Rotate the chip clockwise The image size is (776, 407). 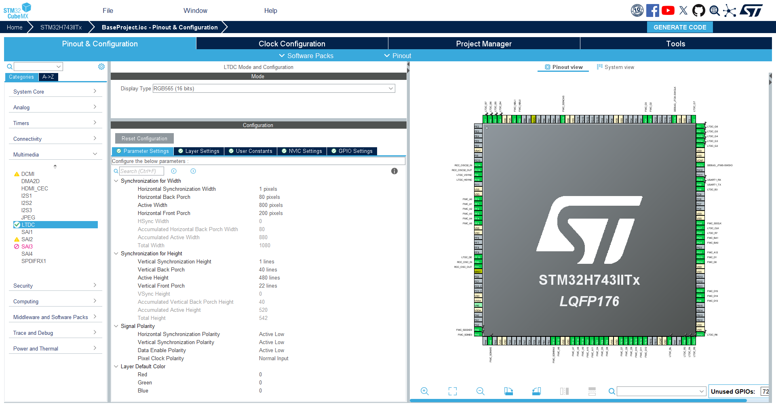coord(508,391)
